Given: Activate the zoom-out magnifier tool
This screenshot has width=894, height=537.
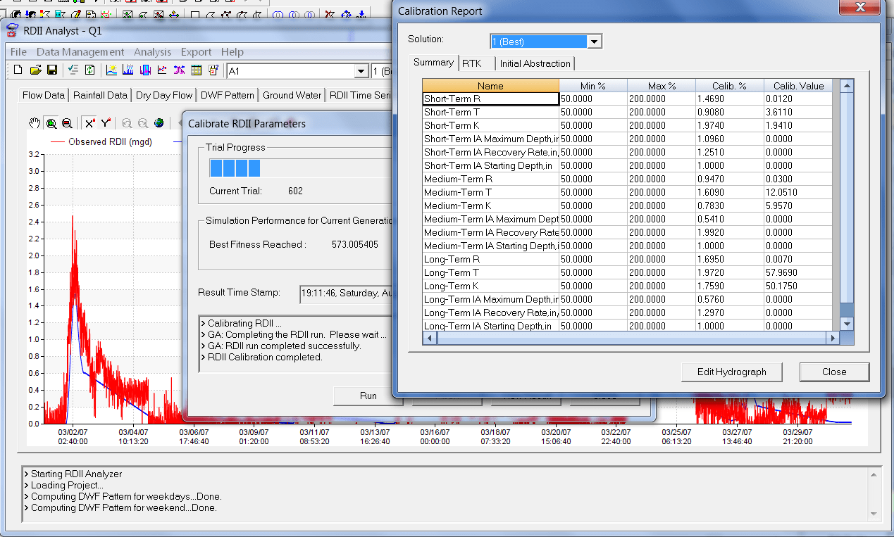Looking at the screenshot, I should [66, 123].
